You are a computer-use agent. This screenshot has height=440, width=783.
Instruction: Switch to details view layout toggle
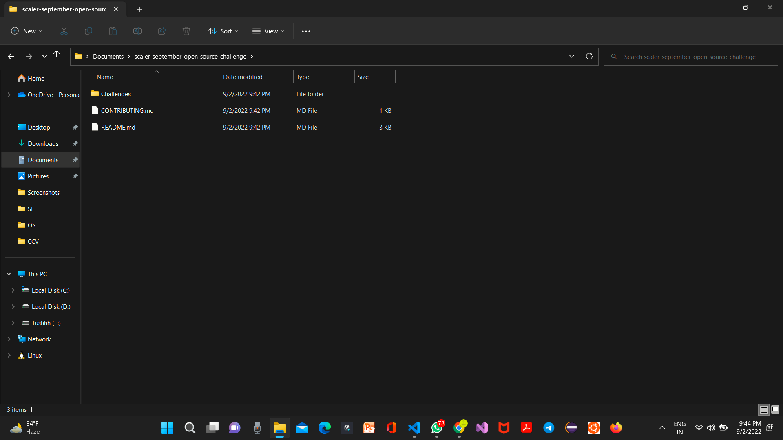click(764, 409)
